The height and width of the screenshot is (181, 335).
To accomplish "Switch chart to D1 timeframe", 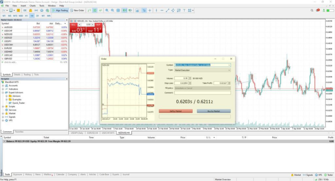I will (37, 15).
